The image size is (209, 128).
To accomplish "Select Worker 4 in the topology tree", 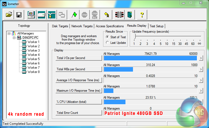I will click(34, 55).
